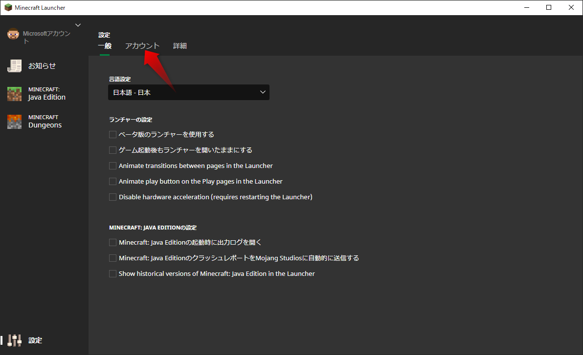Switch to the 詳細 tab
Screen dimensions: 583x355
(180, 46)
